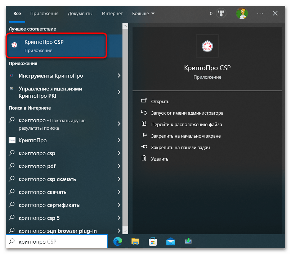Click the rewards trophy icon
The image size is (291, 254).
pyautogui.click(x=221, y=13)
